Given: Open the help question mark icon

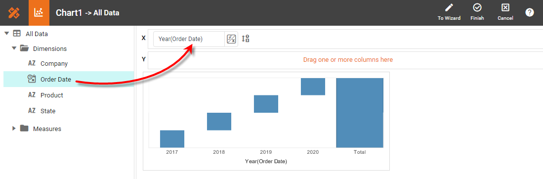Looking at the screenshot, I should click(530, 12).
